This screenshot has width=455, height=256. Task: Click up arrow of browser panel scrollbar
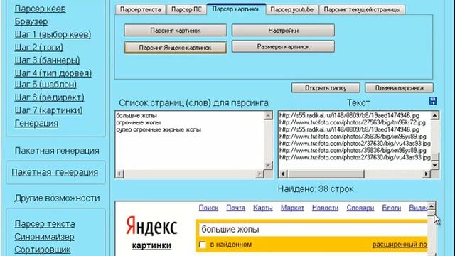tap(432, 206)
